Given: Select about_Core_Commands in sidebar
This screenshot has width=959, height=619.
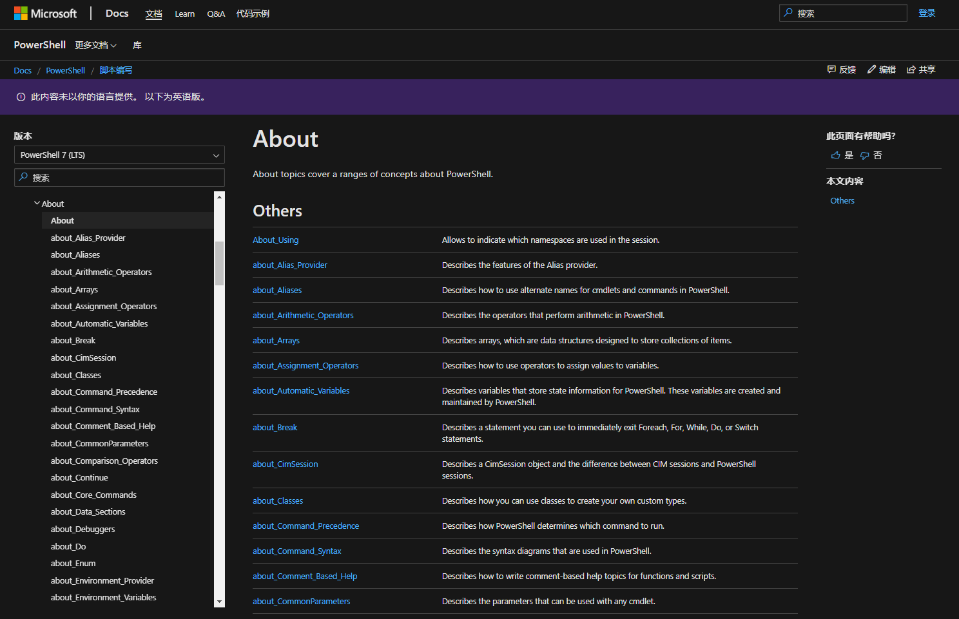Looking at the screenshot, I should 93,495.
